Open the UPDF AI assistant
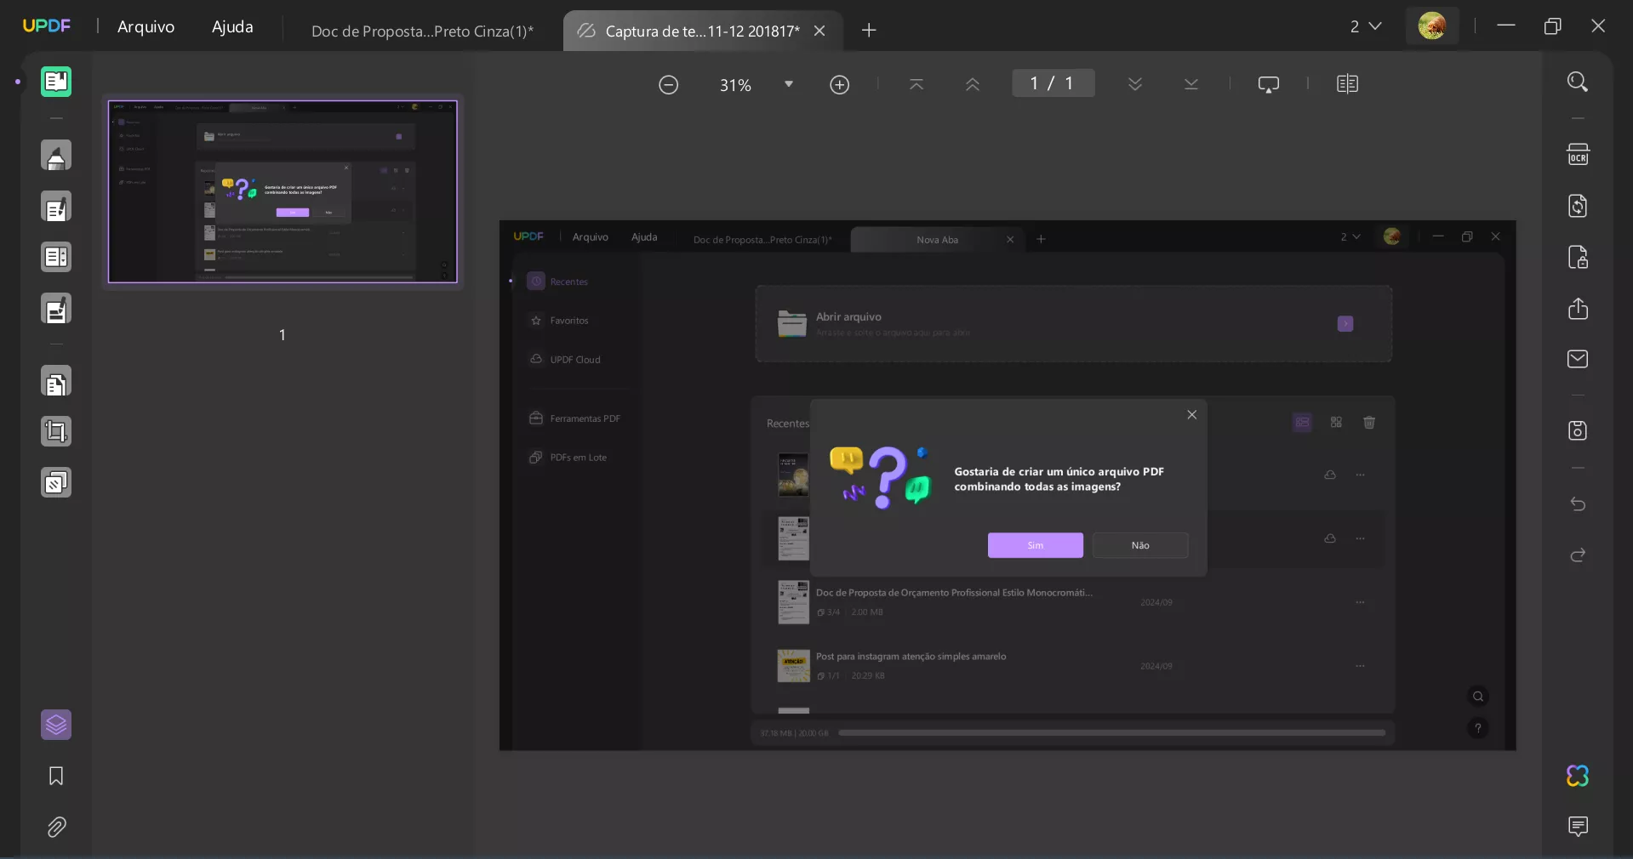Image resolution: width=1633 pixels, height=859 pixels. (1575, 777)
